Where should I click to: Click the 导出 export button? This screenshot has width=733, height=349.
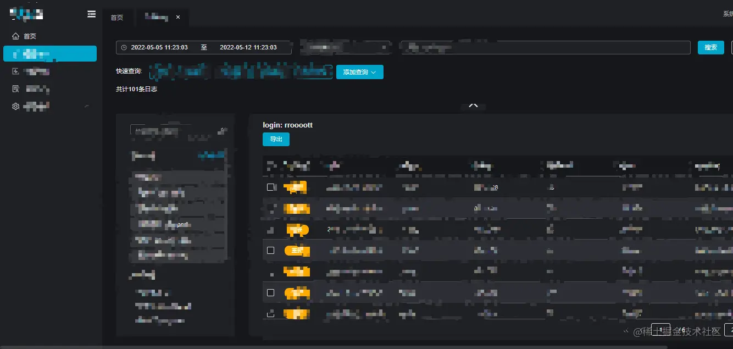pos(276,140)
